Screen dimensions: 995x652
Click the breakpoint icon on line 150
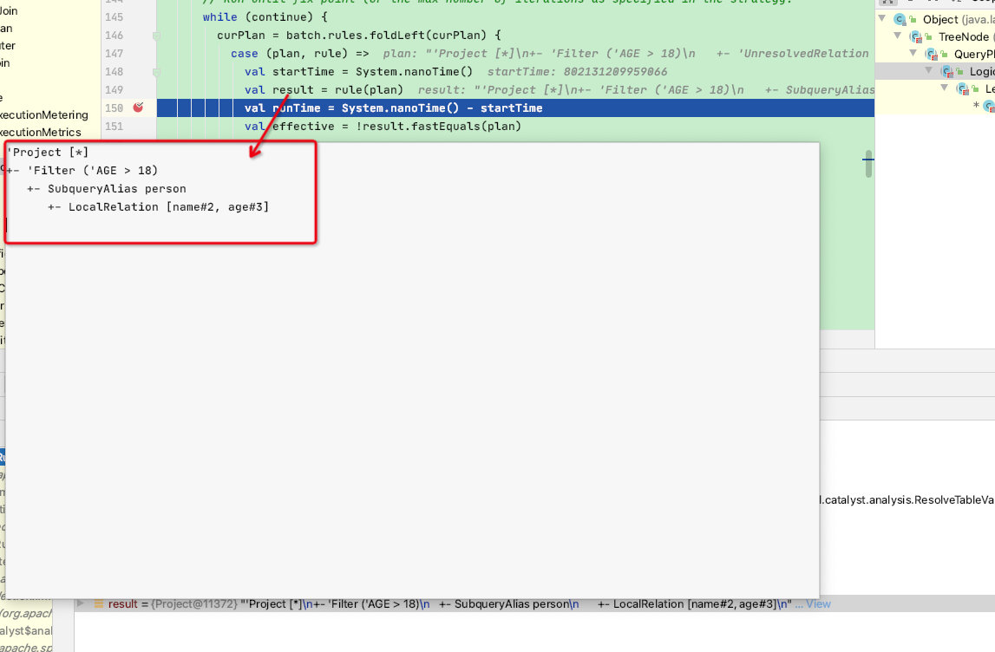pyautogui.click(x=138, y=108)
